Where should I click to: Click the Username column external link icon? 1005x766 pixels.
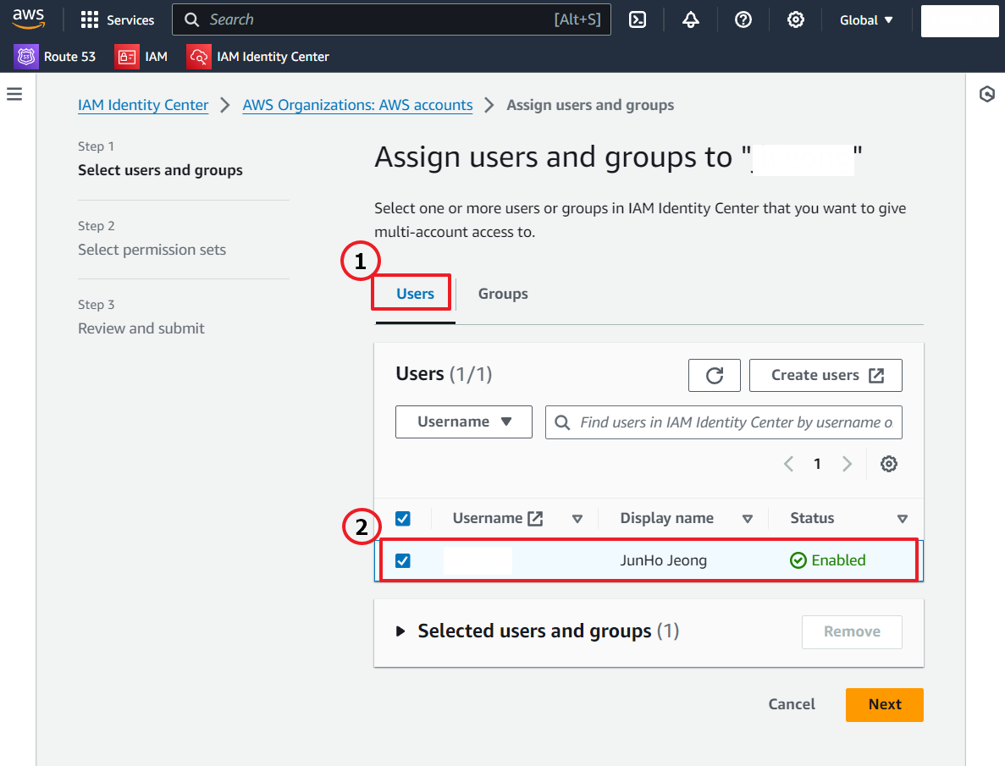click(535, 519)
